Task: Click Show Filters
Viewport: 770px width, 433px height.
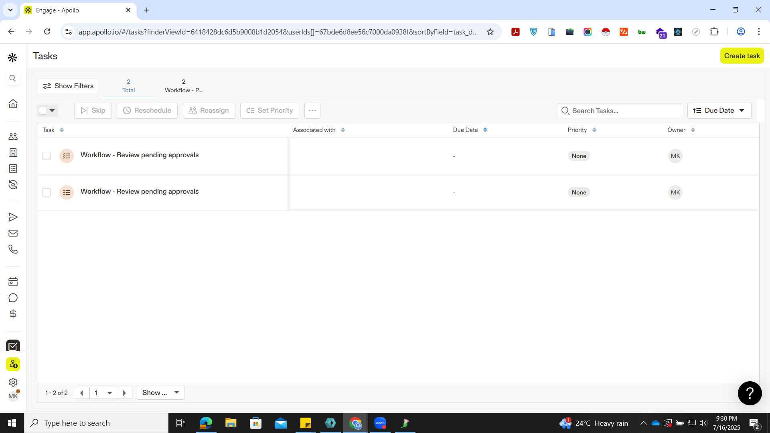Action: point(68,86)
